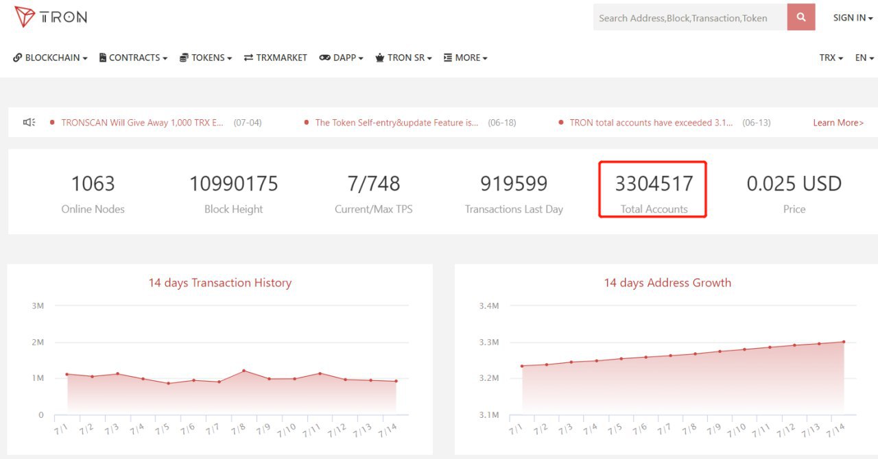Open the SIGN IN dropdown
The width and height of the screenshot is (878, 459).
pyautogui.click(x=853, y=18)
